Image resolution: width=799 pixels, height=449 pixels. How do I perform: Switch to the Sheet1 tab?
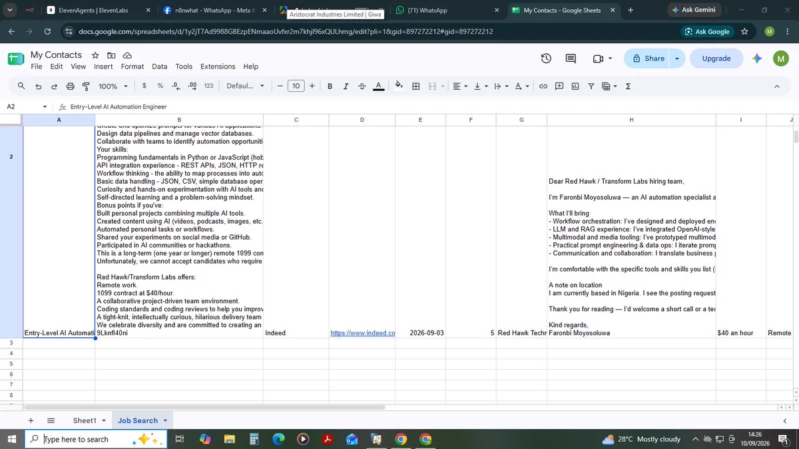click(85, 420)
